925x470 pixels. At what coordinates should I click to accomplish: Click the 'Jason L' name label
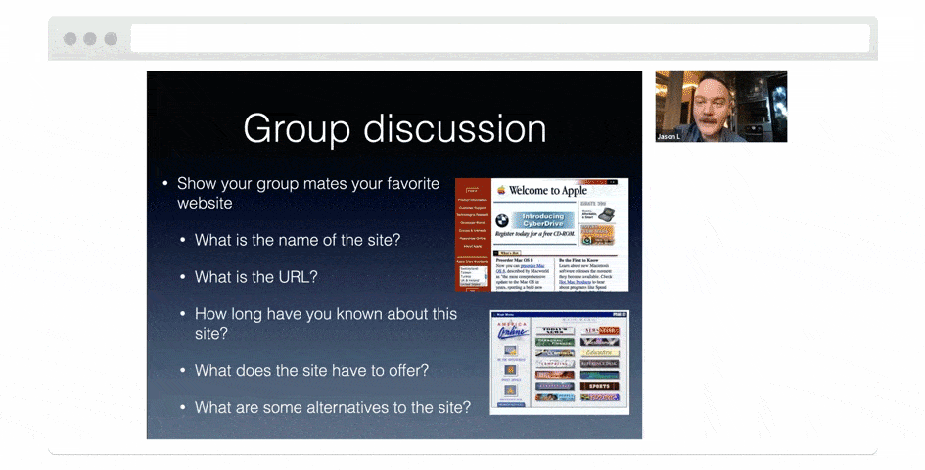[669, 136]
